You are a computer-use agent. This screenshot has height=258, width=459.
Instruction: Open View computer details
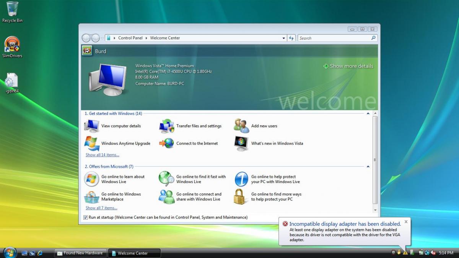pos(112,126)
